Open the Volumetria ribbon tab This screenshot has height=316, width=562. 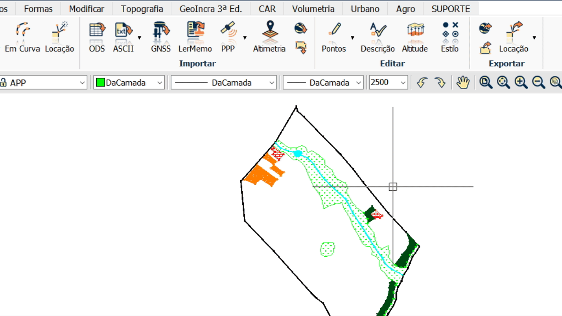click(313, 9)
